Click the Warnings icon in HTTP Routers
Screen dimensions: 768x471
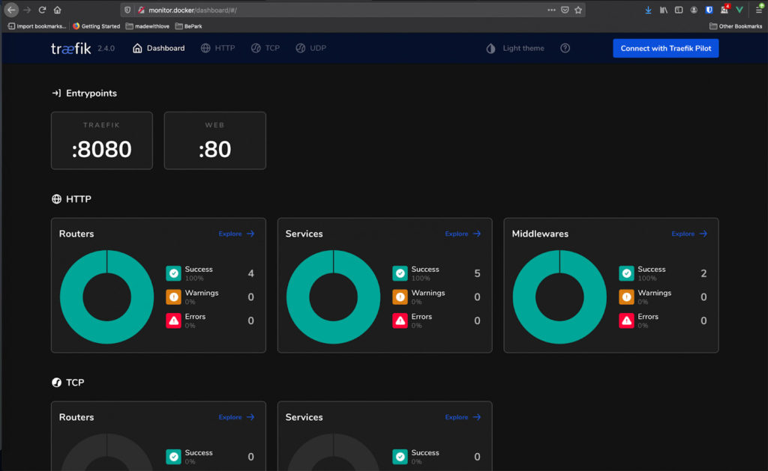pos(173,297)
